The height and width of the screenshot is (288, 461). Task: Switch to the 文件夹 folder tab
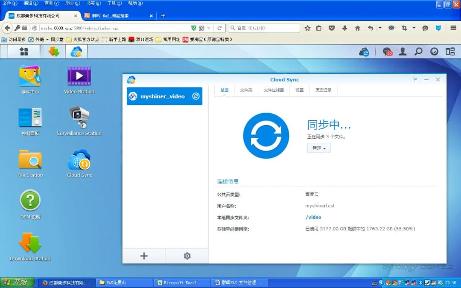(x=246, y=90)
